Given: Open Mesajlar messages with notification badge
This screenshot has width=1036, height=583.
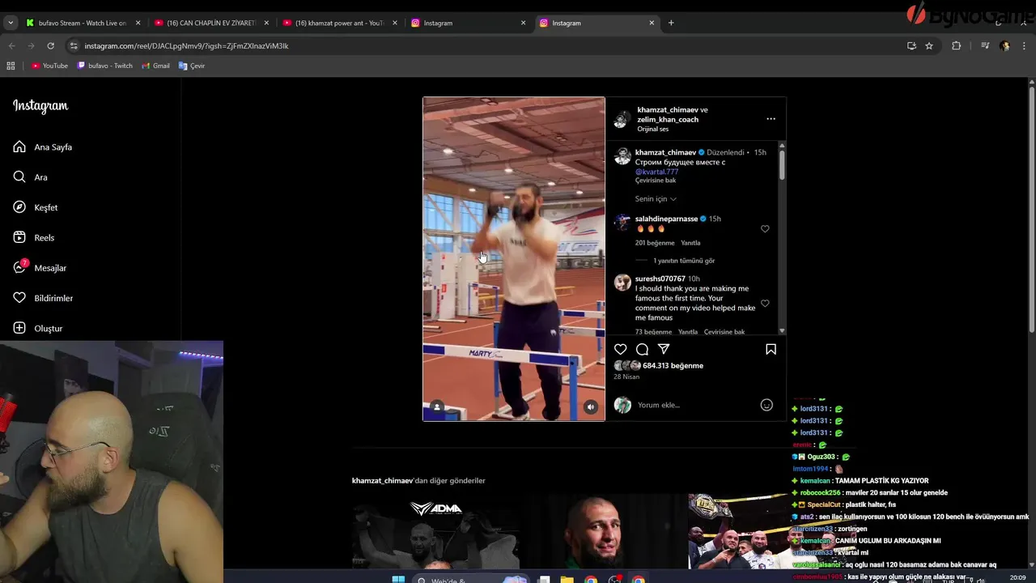Looking at the screenshot, I should point(40,267).
